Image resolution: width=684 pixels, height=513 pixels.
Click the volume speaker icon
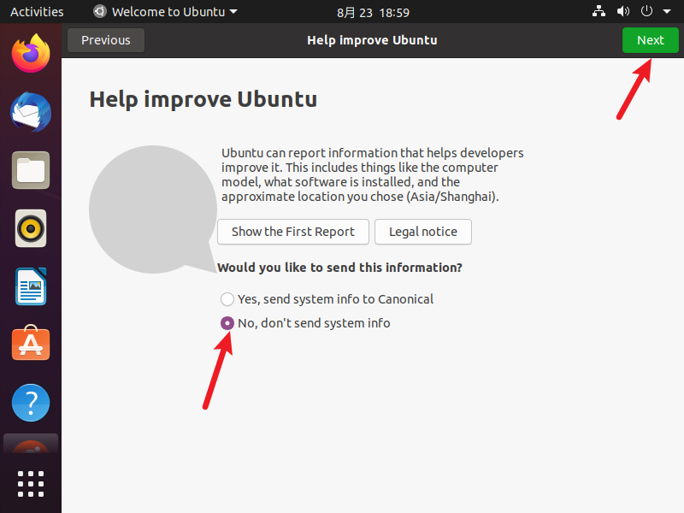click(623, 11)
